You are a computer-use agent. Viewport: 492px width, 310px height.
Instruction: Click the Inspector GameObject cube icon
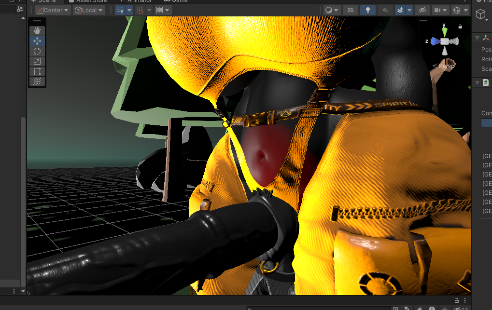coord(481,14)
